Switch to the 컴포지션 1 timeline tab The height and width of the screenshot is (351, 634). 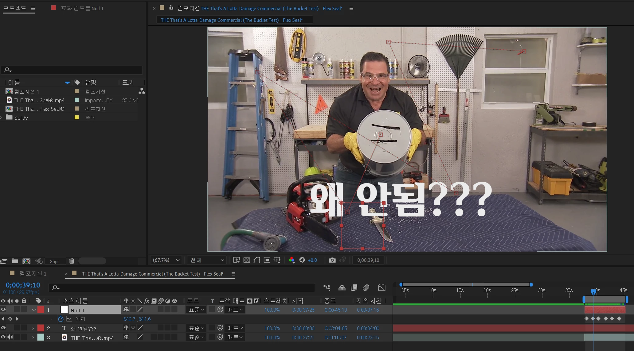click(33, 274)
